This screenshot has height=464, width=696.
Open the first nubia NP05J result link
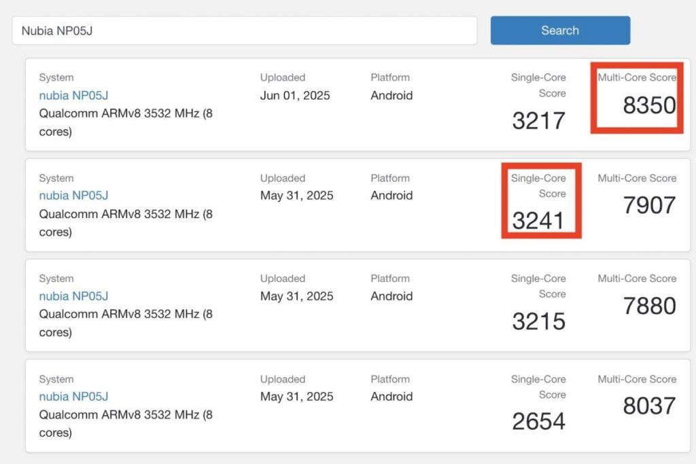[73, 95]
